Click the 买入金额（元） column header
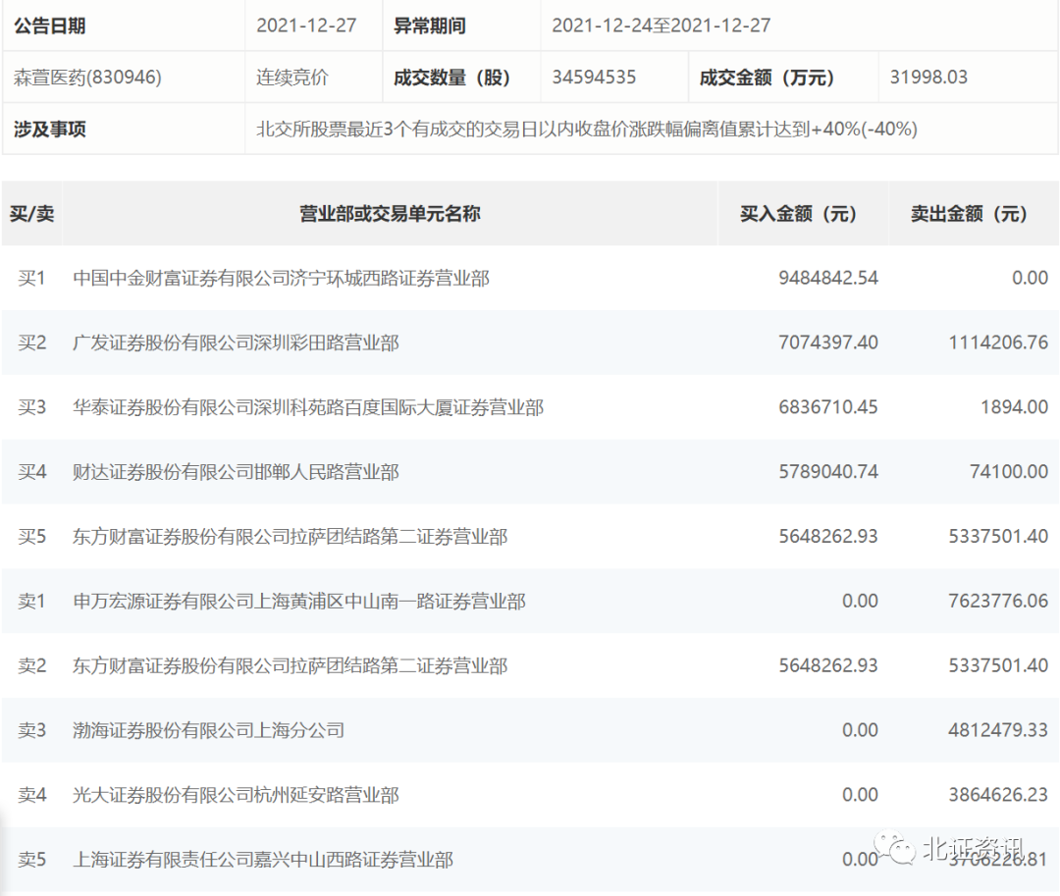 798,214
